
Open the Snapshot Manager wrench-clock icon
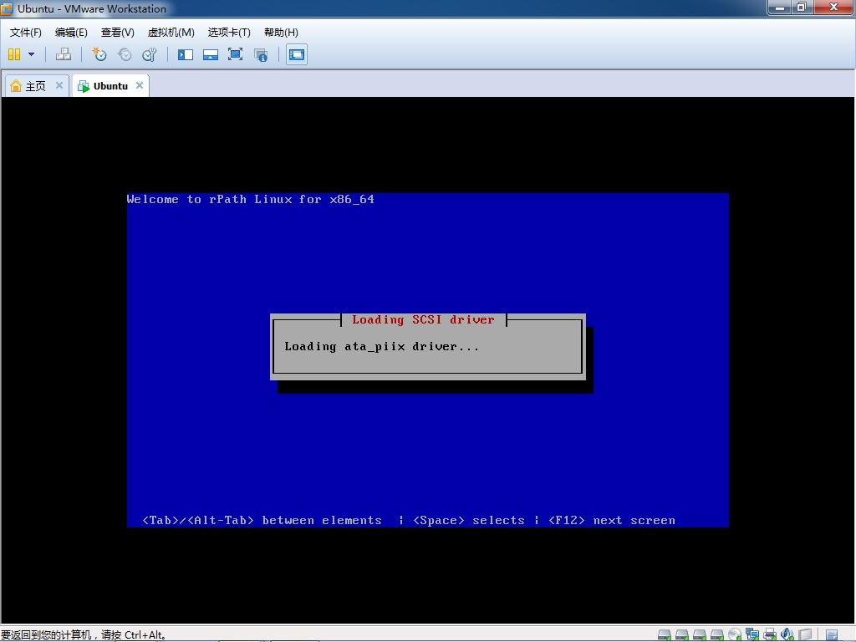click(x=149, y=54)
